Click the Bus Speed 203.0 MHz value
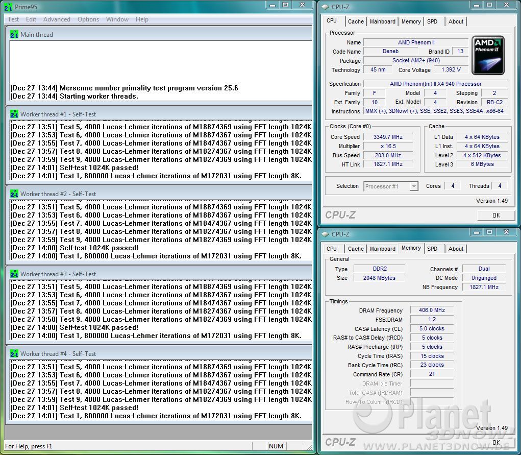Viewport: 521px width, 455px height. tap(388, 155)
